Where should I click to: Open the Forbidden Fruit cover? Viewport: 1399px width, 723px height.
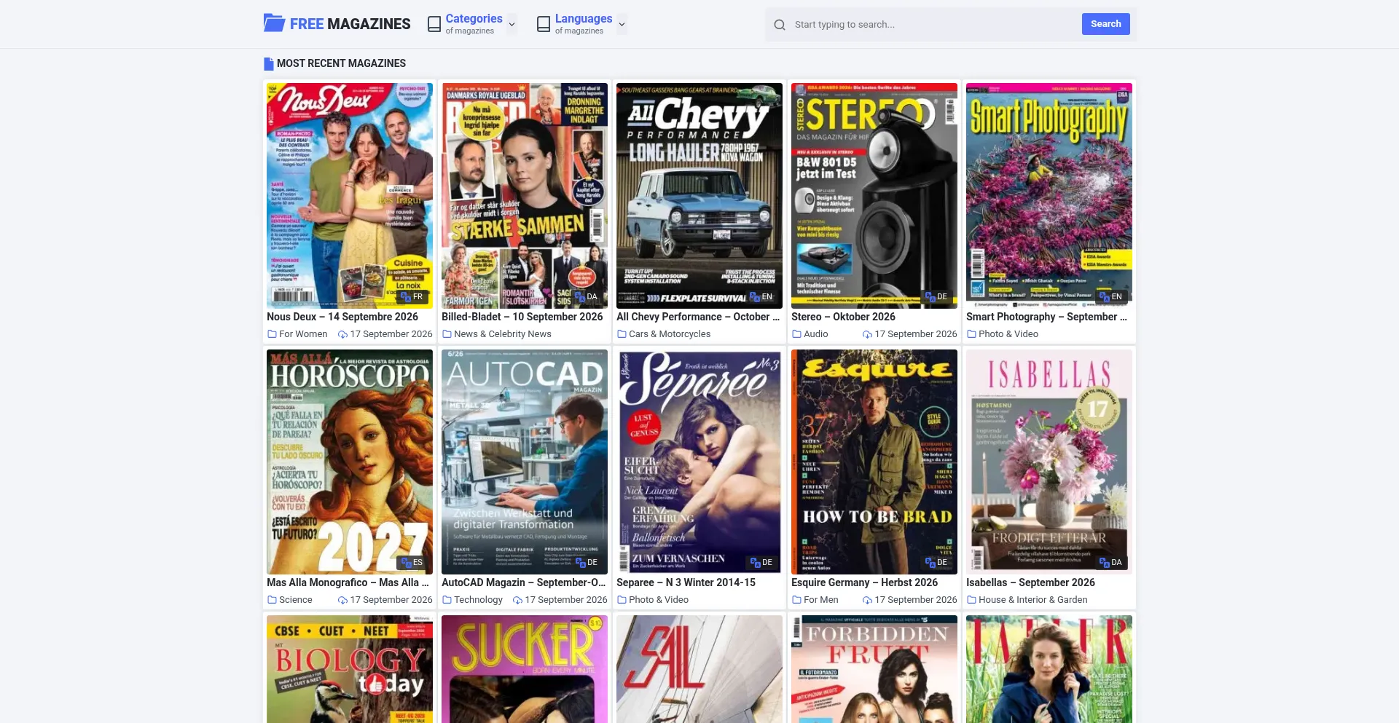click(x=874, y=669)
